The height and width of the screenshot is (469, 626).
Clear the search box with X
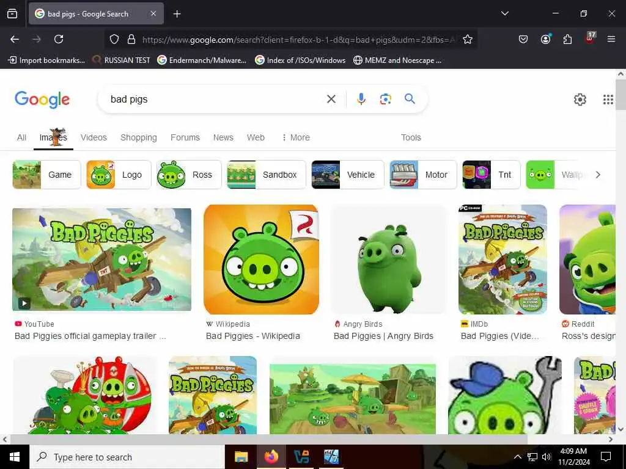coord(331,99)
